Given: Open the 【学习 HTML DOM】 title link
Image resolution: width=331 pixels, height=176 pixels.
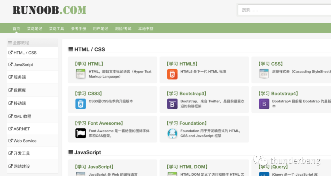Looking at the screenshot, I should (187, 167).
